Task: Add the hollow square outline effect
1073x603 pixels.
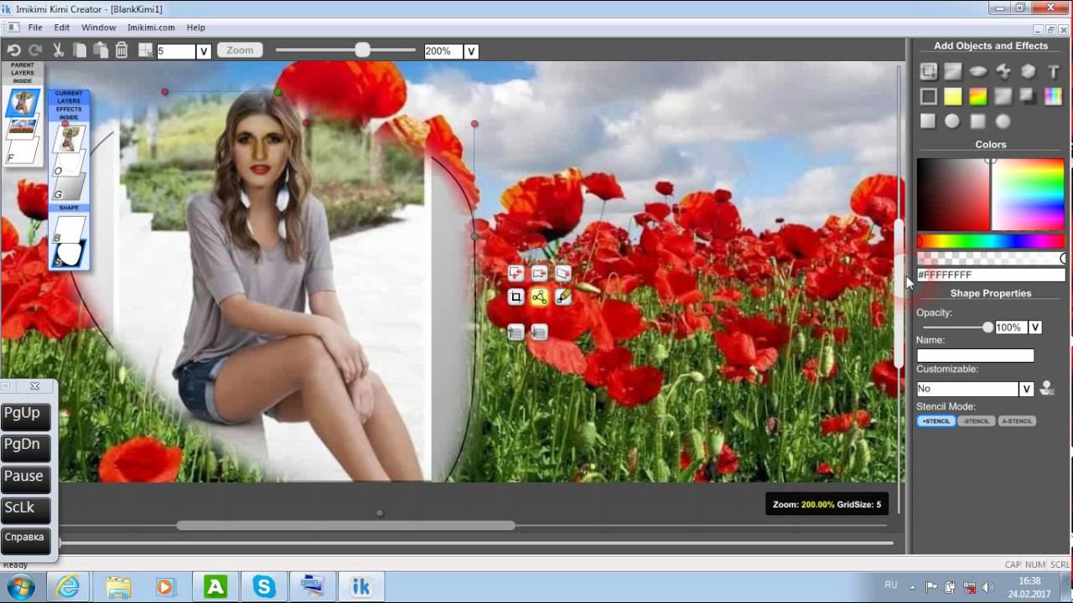Action: pyautogui.click(x=928, y=97)
